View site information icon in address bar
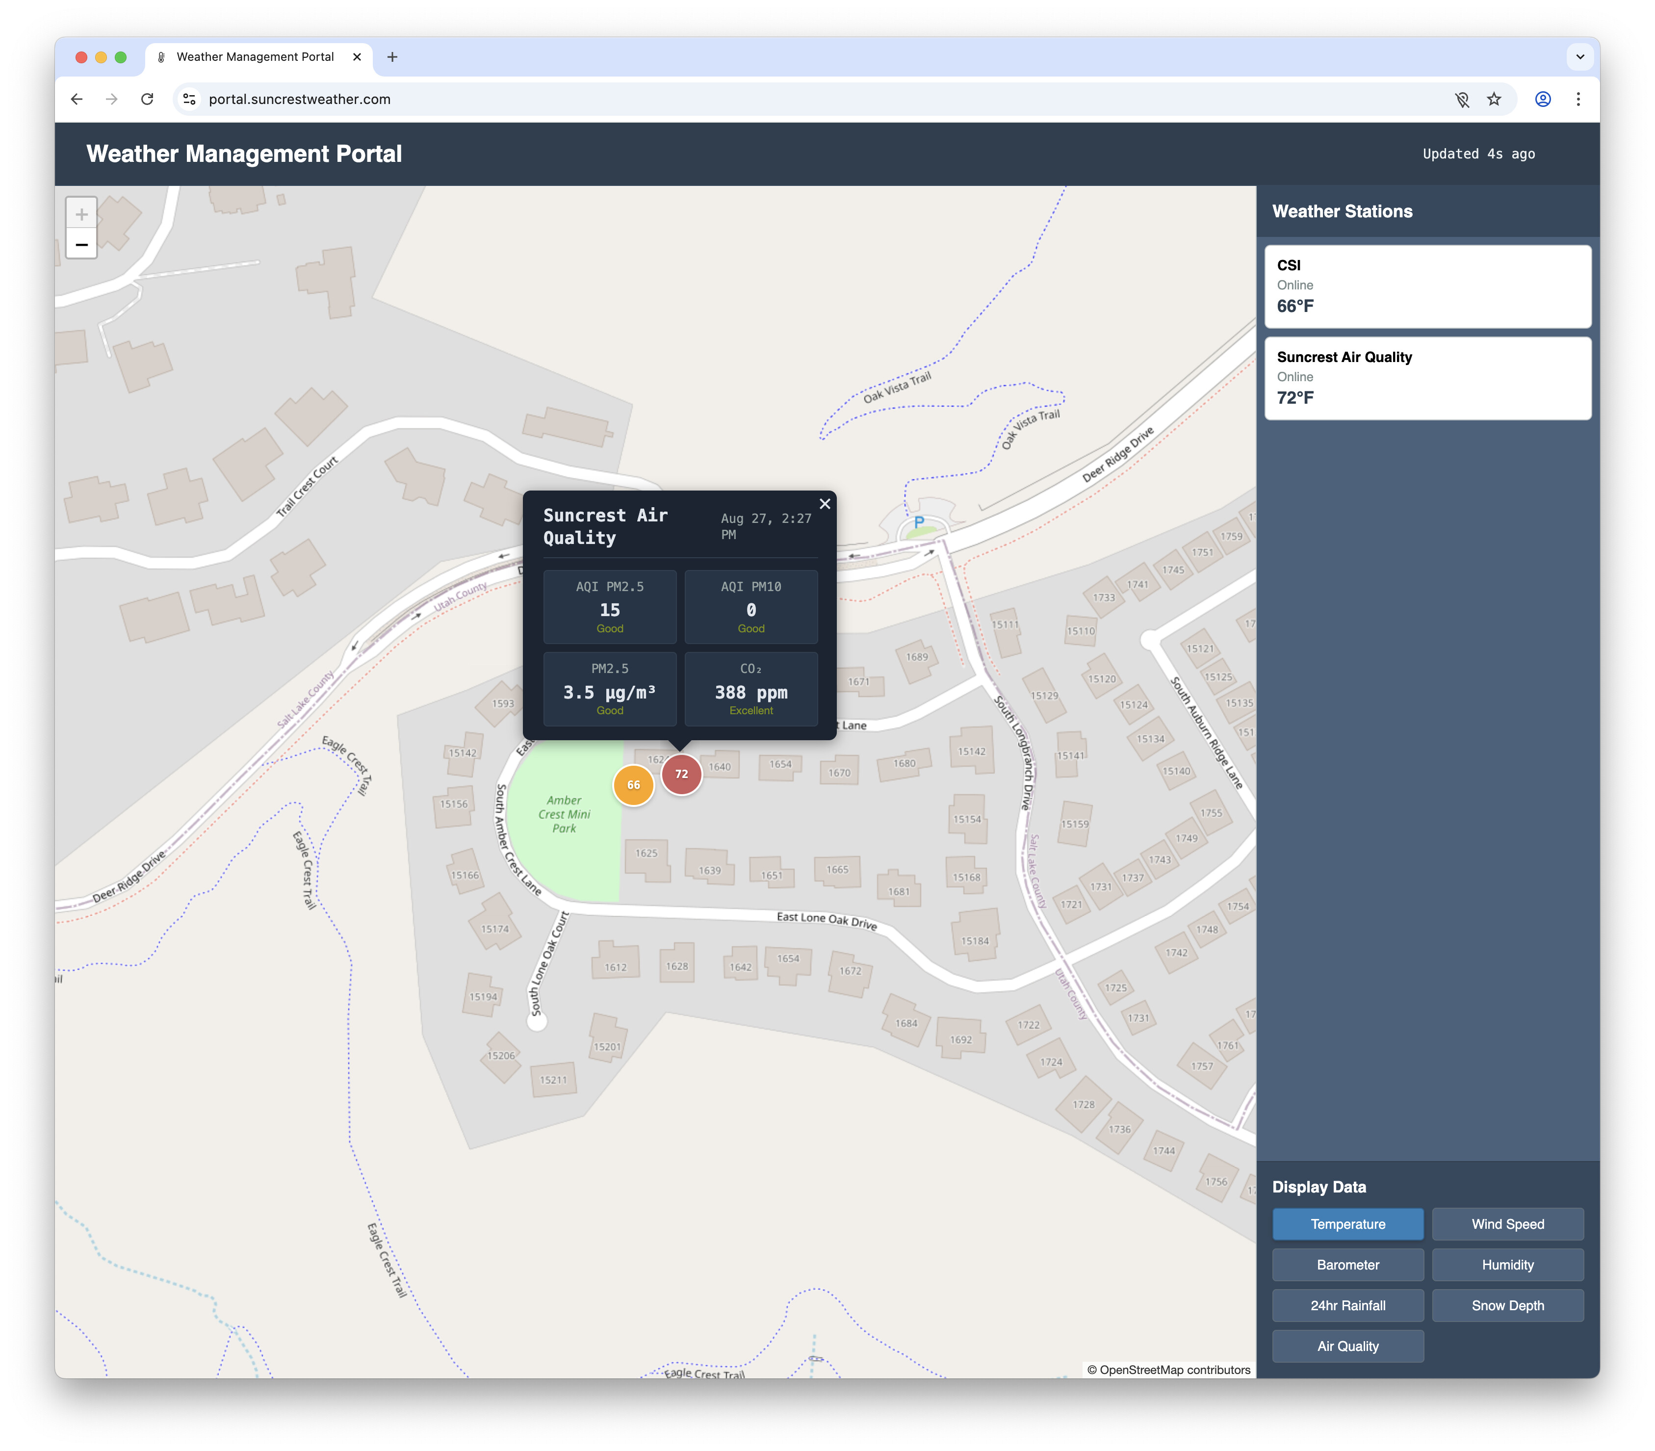Viewport: 1655px width, 1451px height. click(189, 99)
